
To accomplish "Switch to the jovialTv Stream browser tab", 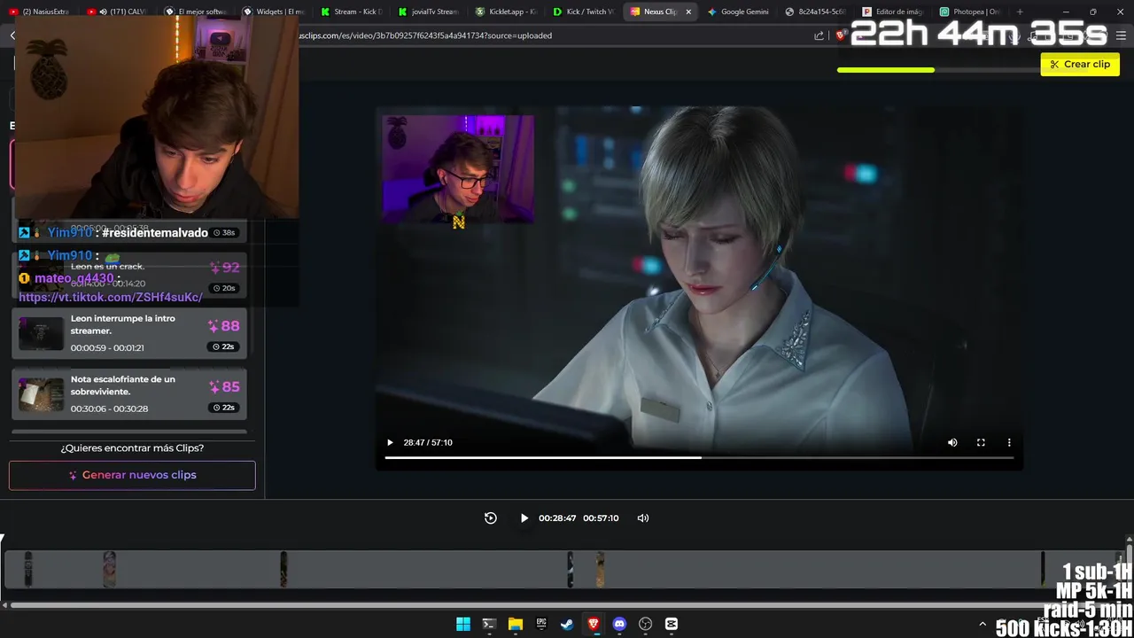I will coord(429,12).
